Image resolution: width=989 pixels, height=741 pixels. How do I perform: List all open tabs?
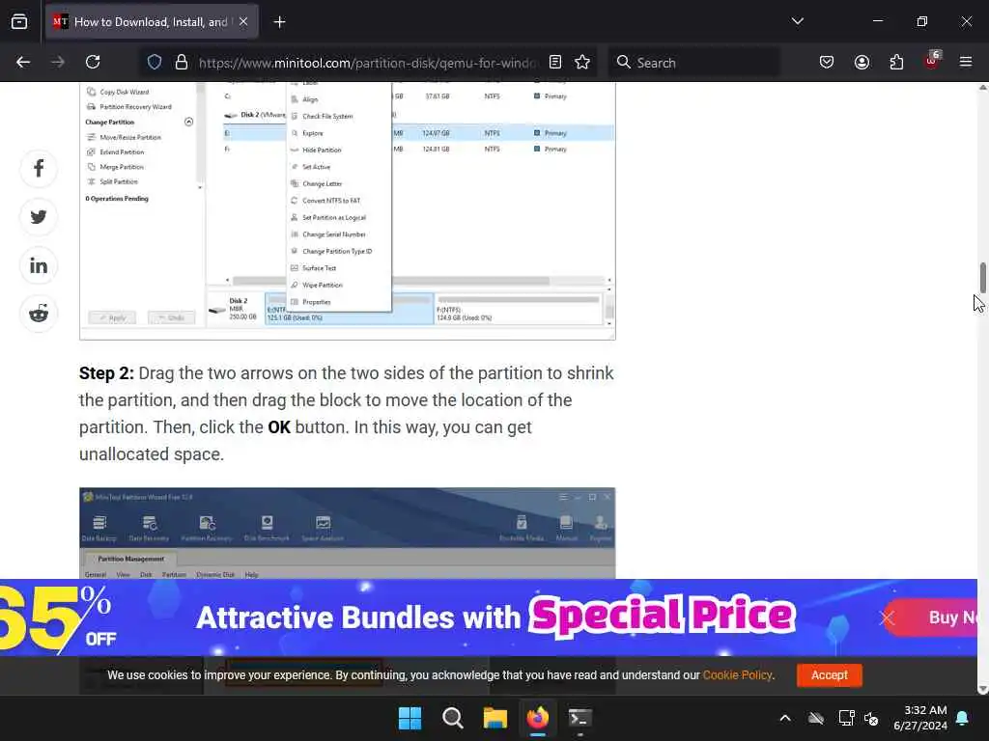tap(798, 21)
